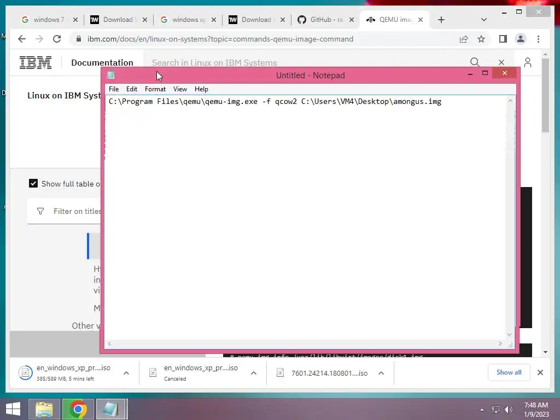Image resolution: width=560 pixels, height=420 pixels.
Task: Reload the IBM docs page
Action: [57, 39]
